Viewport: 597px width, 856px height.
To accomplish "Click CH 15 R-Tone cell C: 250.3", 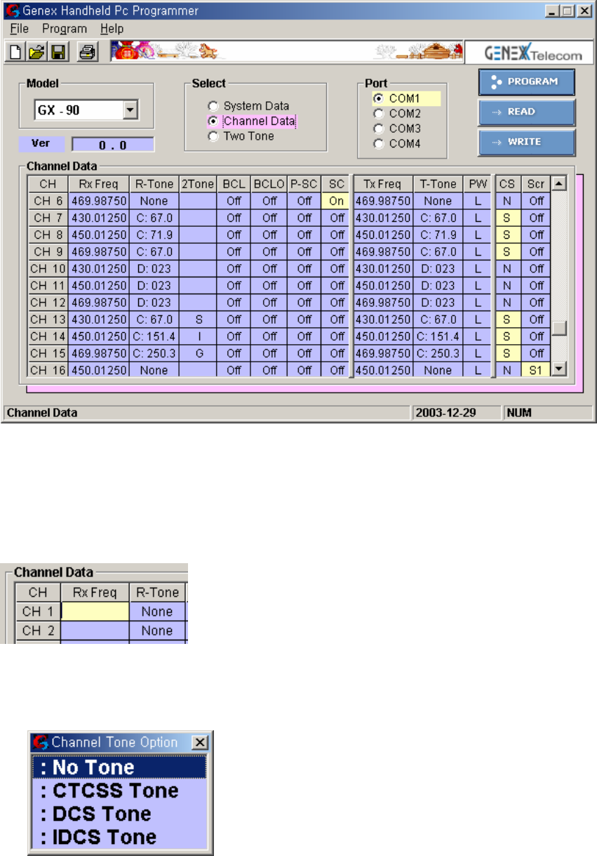I will (154, 353).
